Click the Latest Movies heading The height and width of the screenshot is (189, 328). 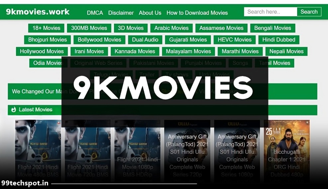[x=36, y=110]
